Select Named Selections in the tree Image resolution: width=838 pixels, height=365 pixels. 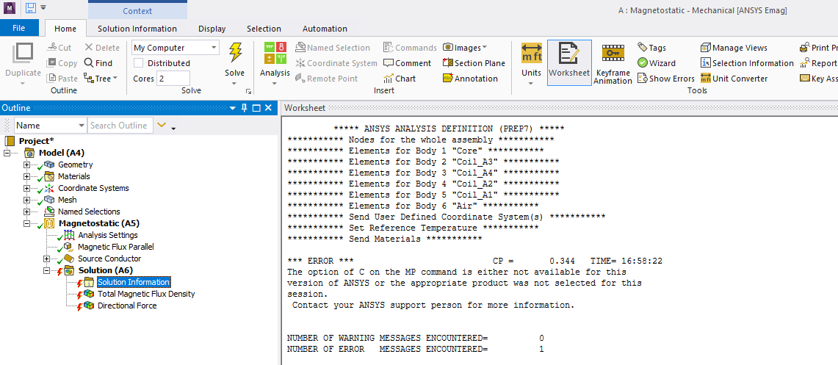tap(89, 212)
